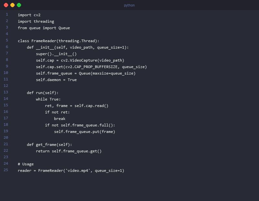
Task: Click 'from queue import Queue' line
Action: [44, 28]
